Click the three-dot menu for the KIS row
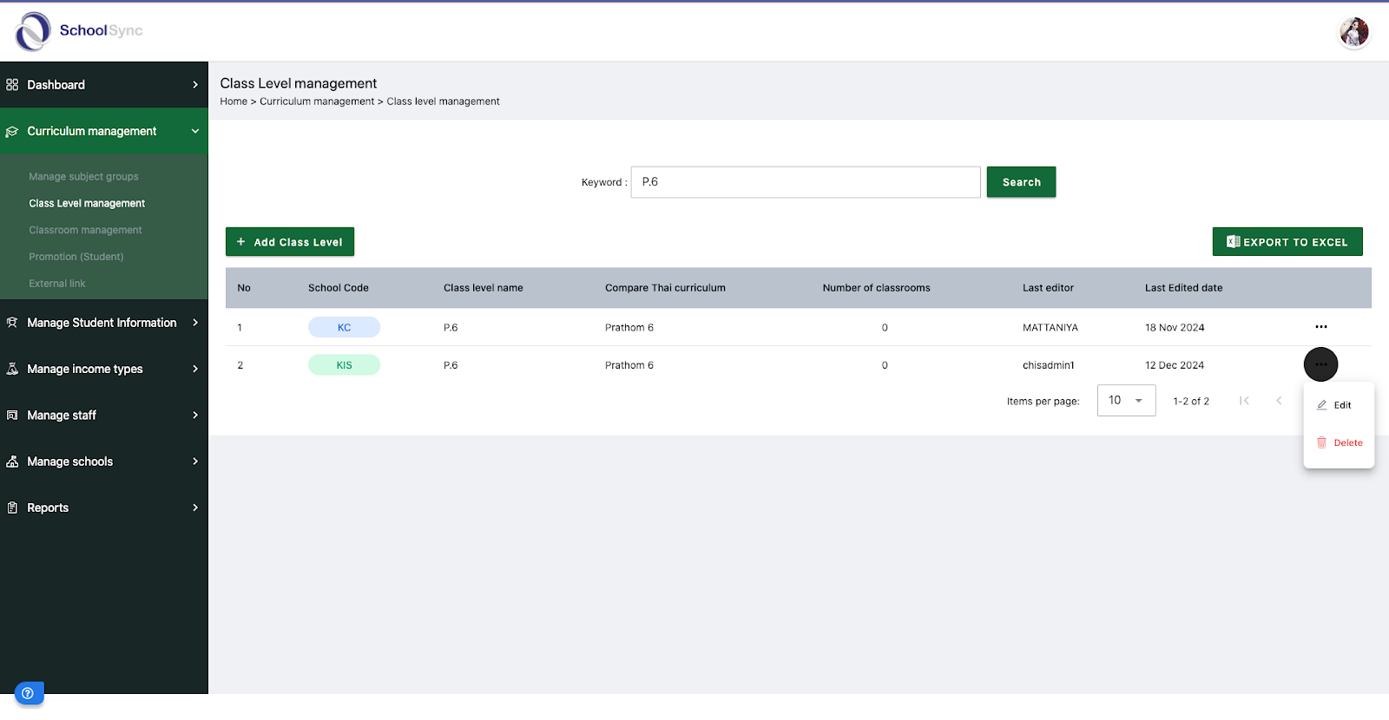 (x=1320, y=364)
